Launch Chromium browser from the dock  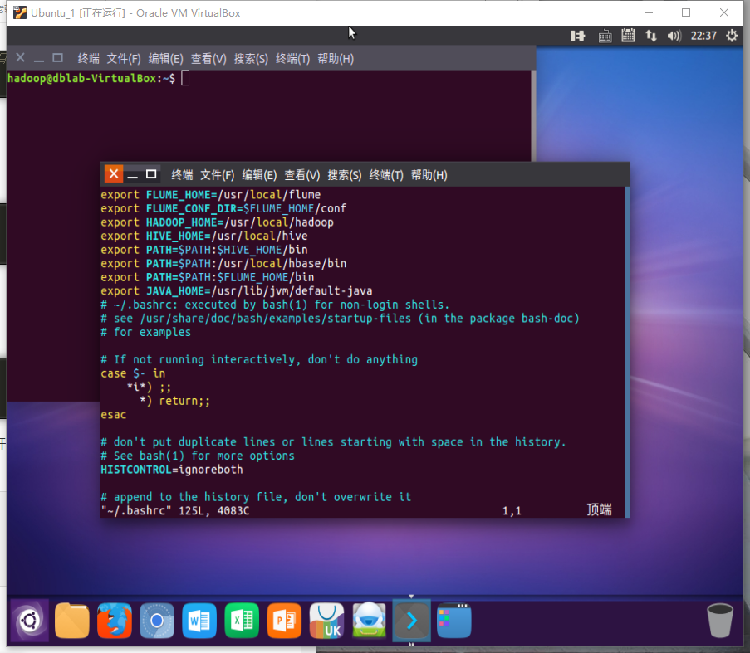click(x=157, y=620)
